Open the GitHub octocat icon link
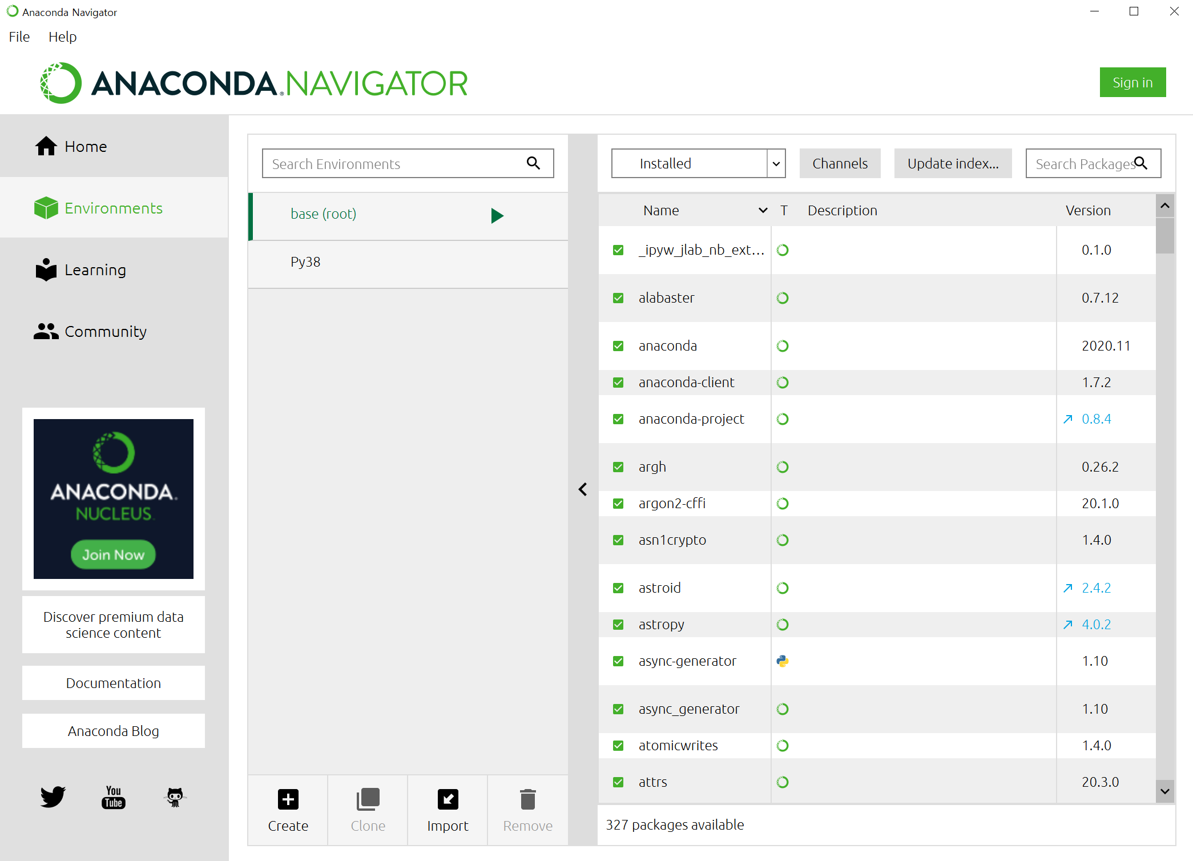1193x861 pixels. tap(175, 796)
